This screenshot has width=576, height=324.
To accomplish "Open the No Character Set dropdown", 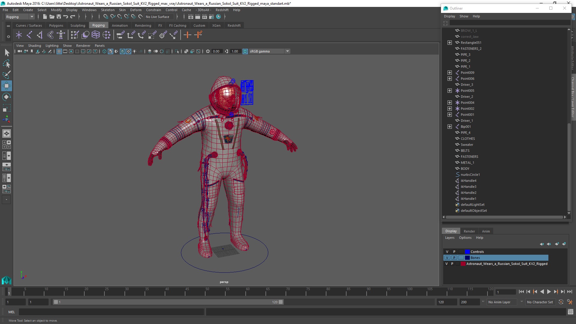I will (541, 302).
